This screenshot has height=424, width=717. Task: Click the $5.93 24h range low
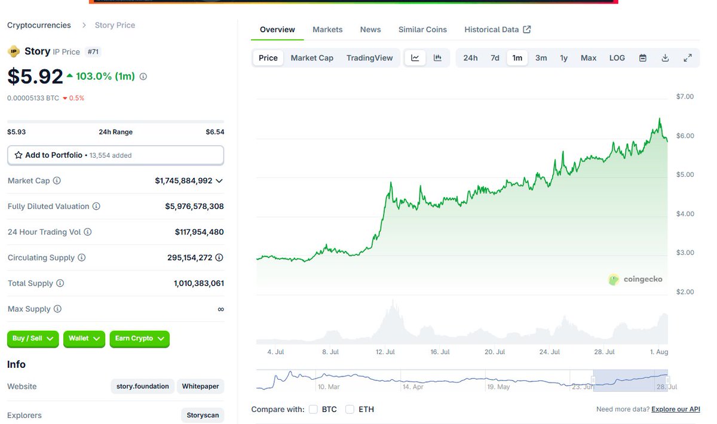click(16, 132)
